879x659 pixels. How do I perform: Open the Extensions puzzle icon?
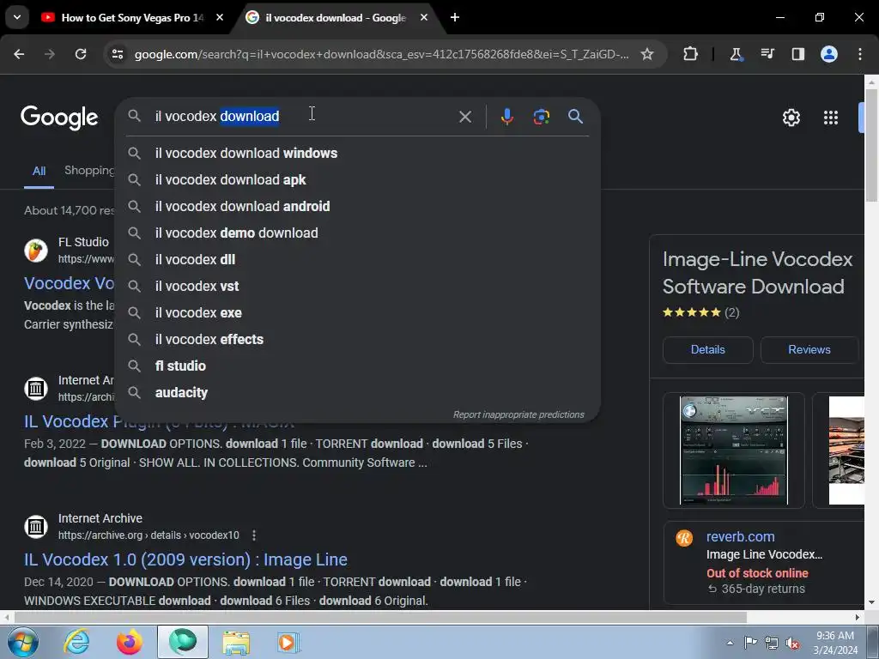coord(691,54)
